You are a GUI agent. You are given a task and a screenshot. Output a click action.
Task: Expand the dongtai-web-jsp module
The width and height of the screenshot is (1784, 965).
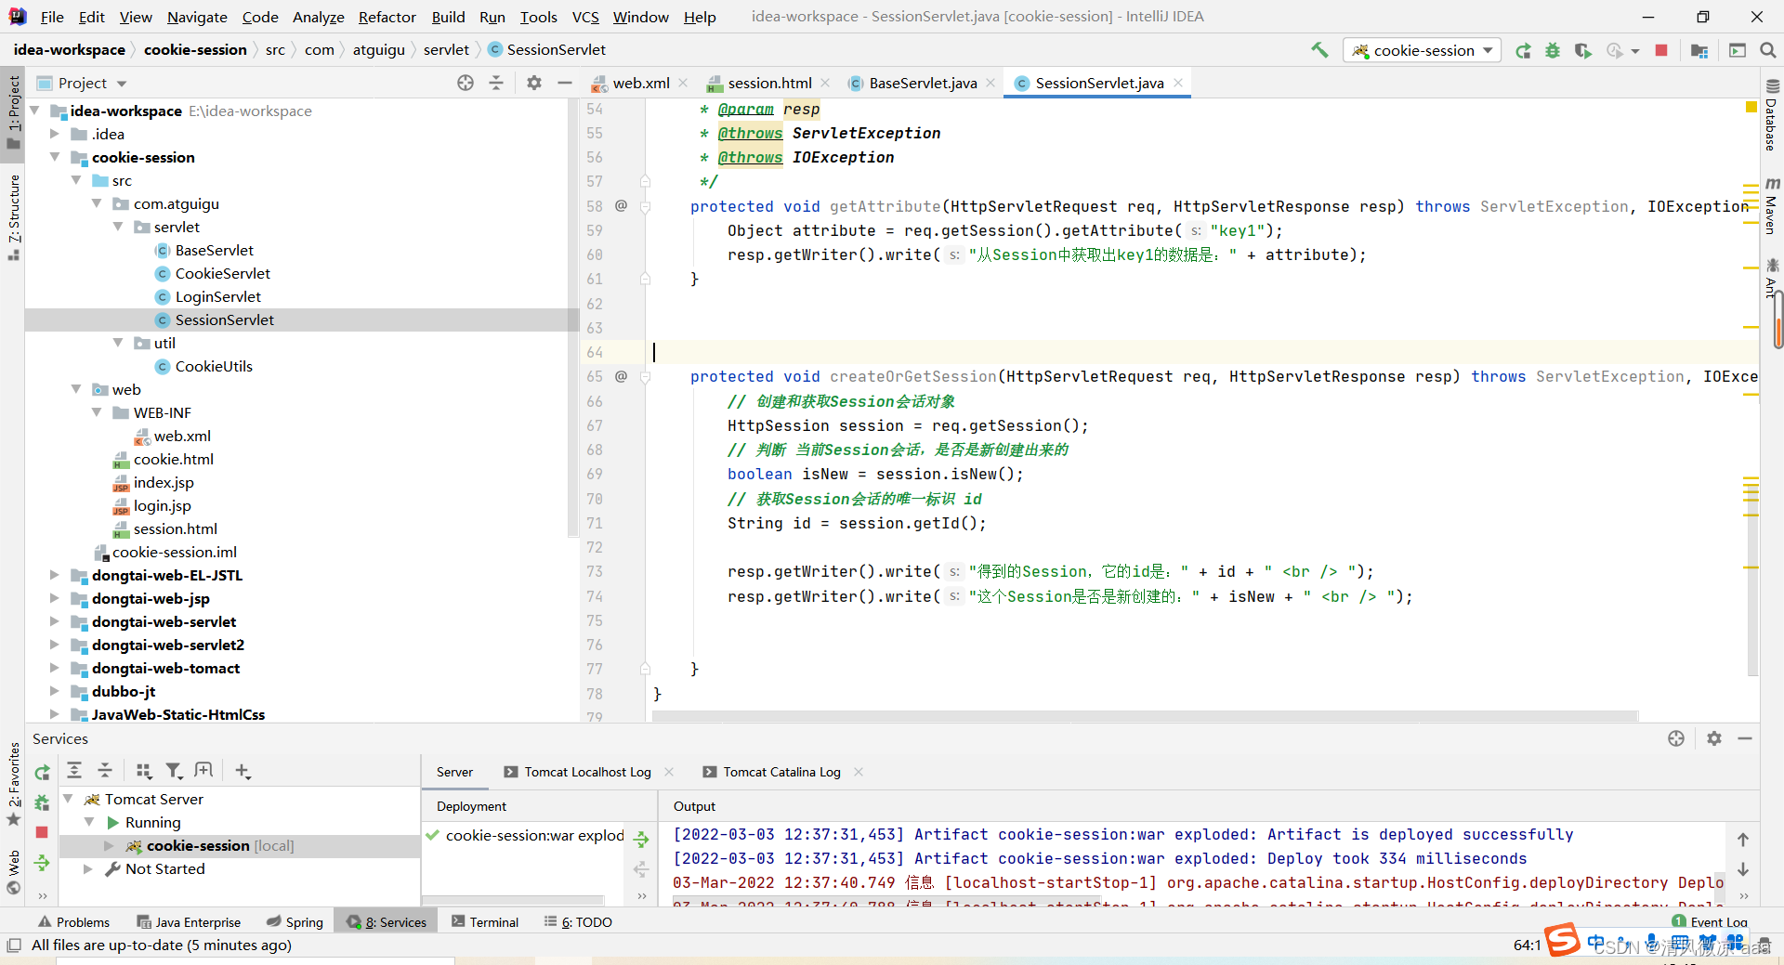pos(55,598)
